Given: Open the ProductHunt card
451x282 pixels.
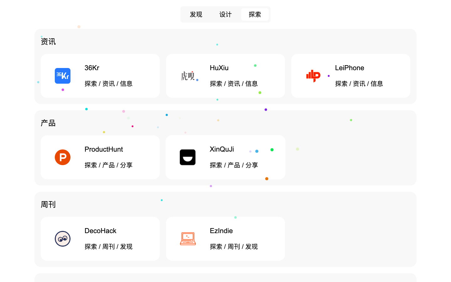Looking at the screenshot, I should [x=100, y=157].
